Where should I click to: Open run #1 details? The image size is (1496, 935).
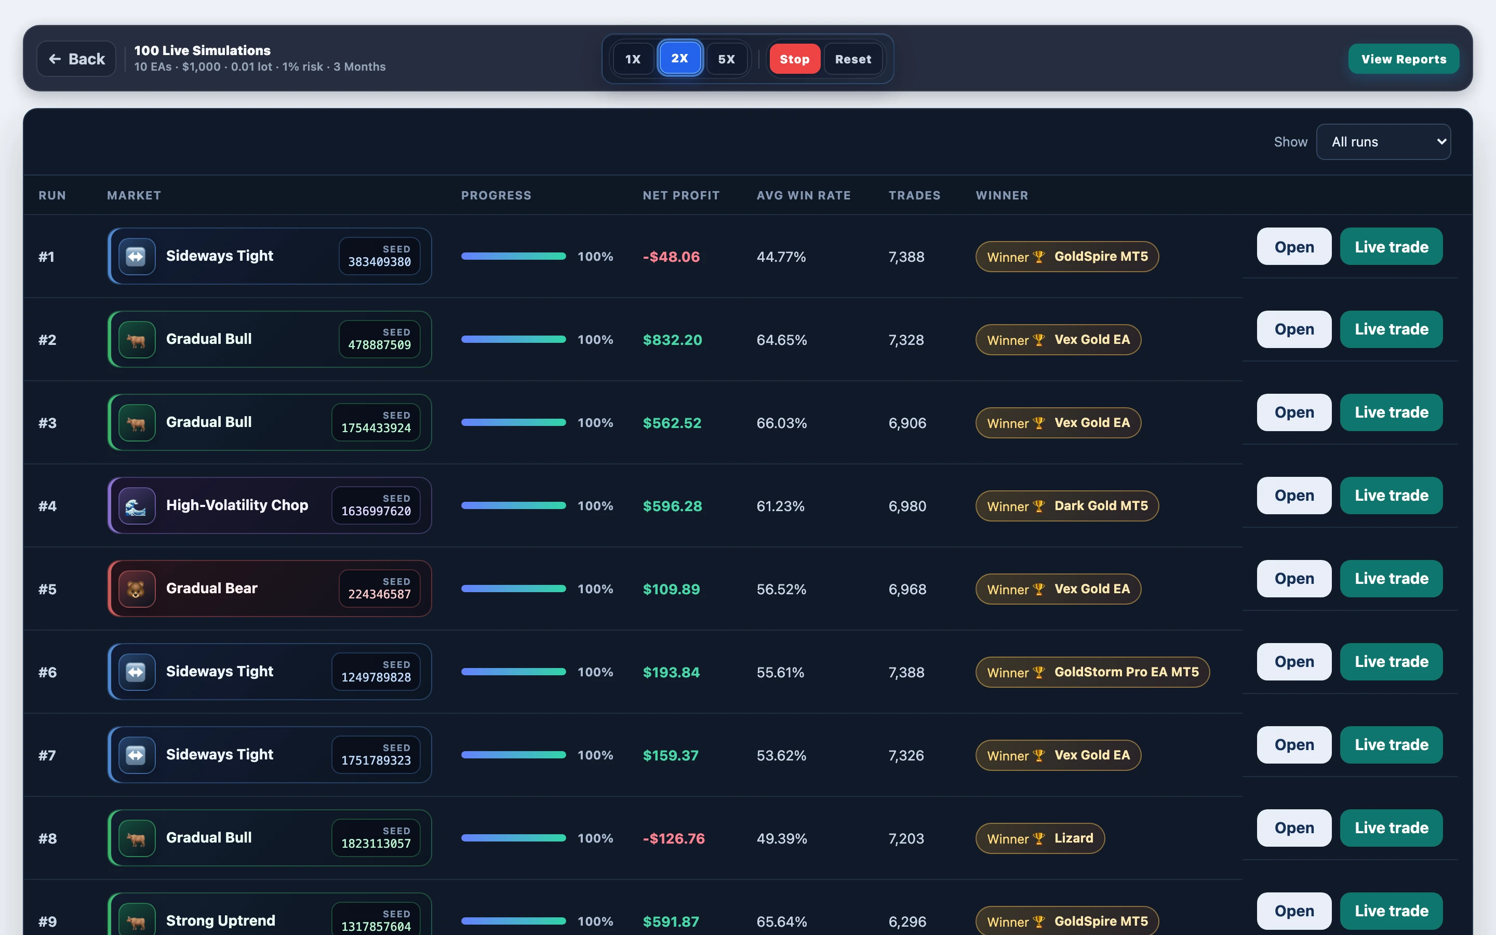point(1294,246)
